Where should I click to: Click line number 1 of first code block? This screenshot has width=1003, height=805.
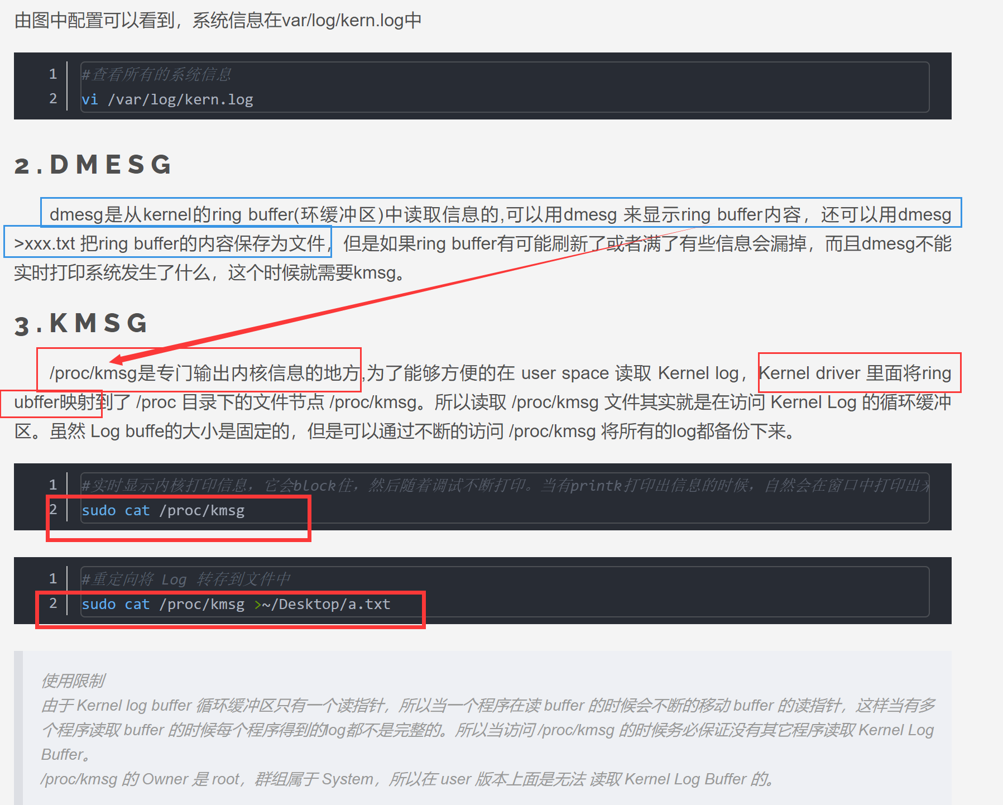point(53,74)
